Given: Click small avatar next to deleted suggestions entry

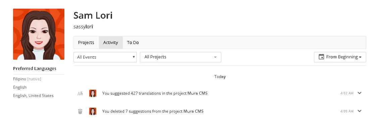Looking at the screenshot, I should pyautogui.click(x=93, y=111).
